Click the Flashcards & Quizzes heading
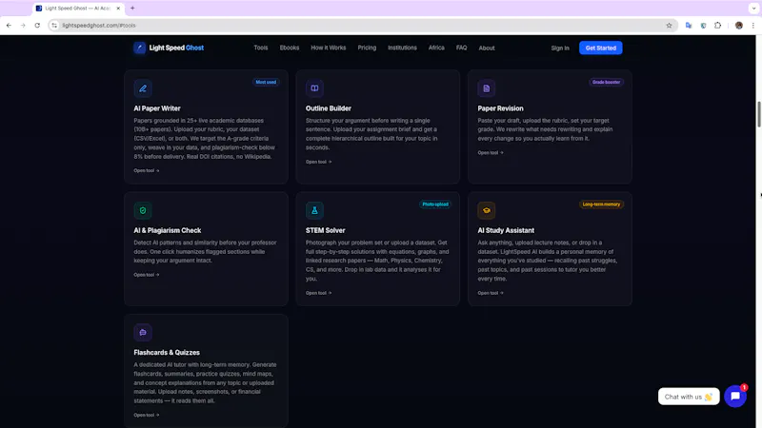Screen dimensions: 762x428 pos(167,352)
